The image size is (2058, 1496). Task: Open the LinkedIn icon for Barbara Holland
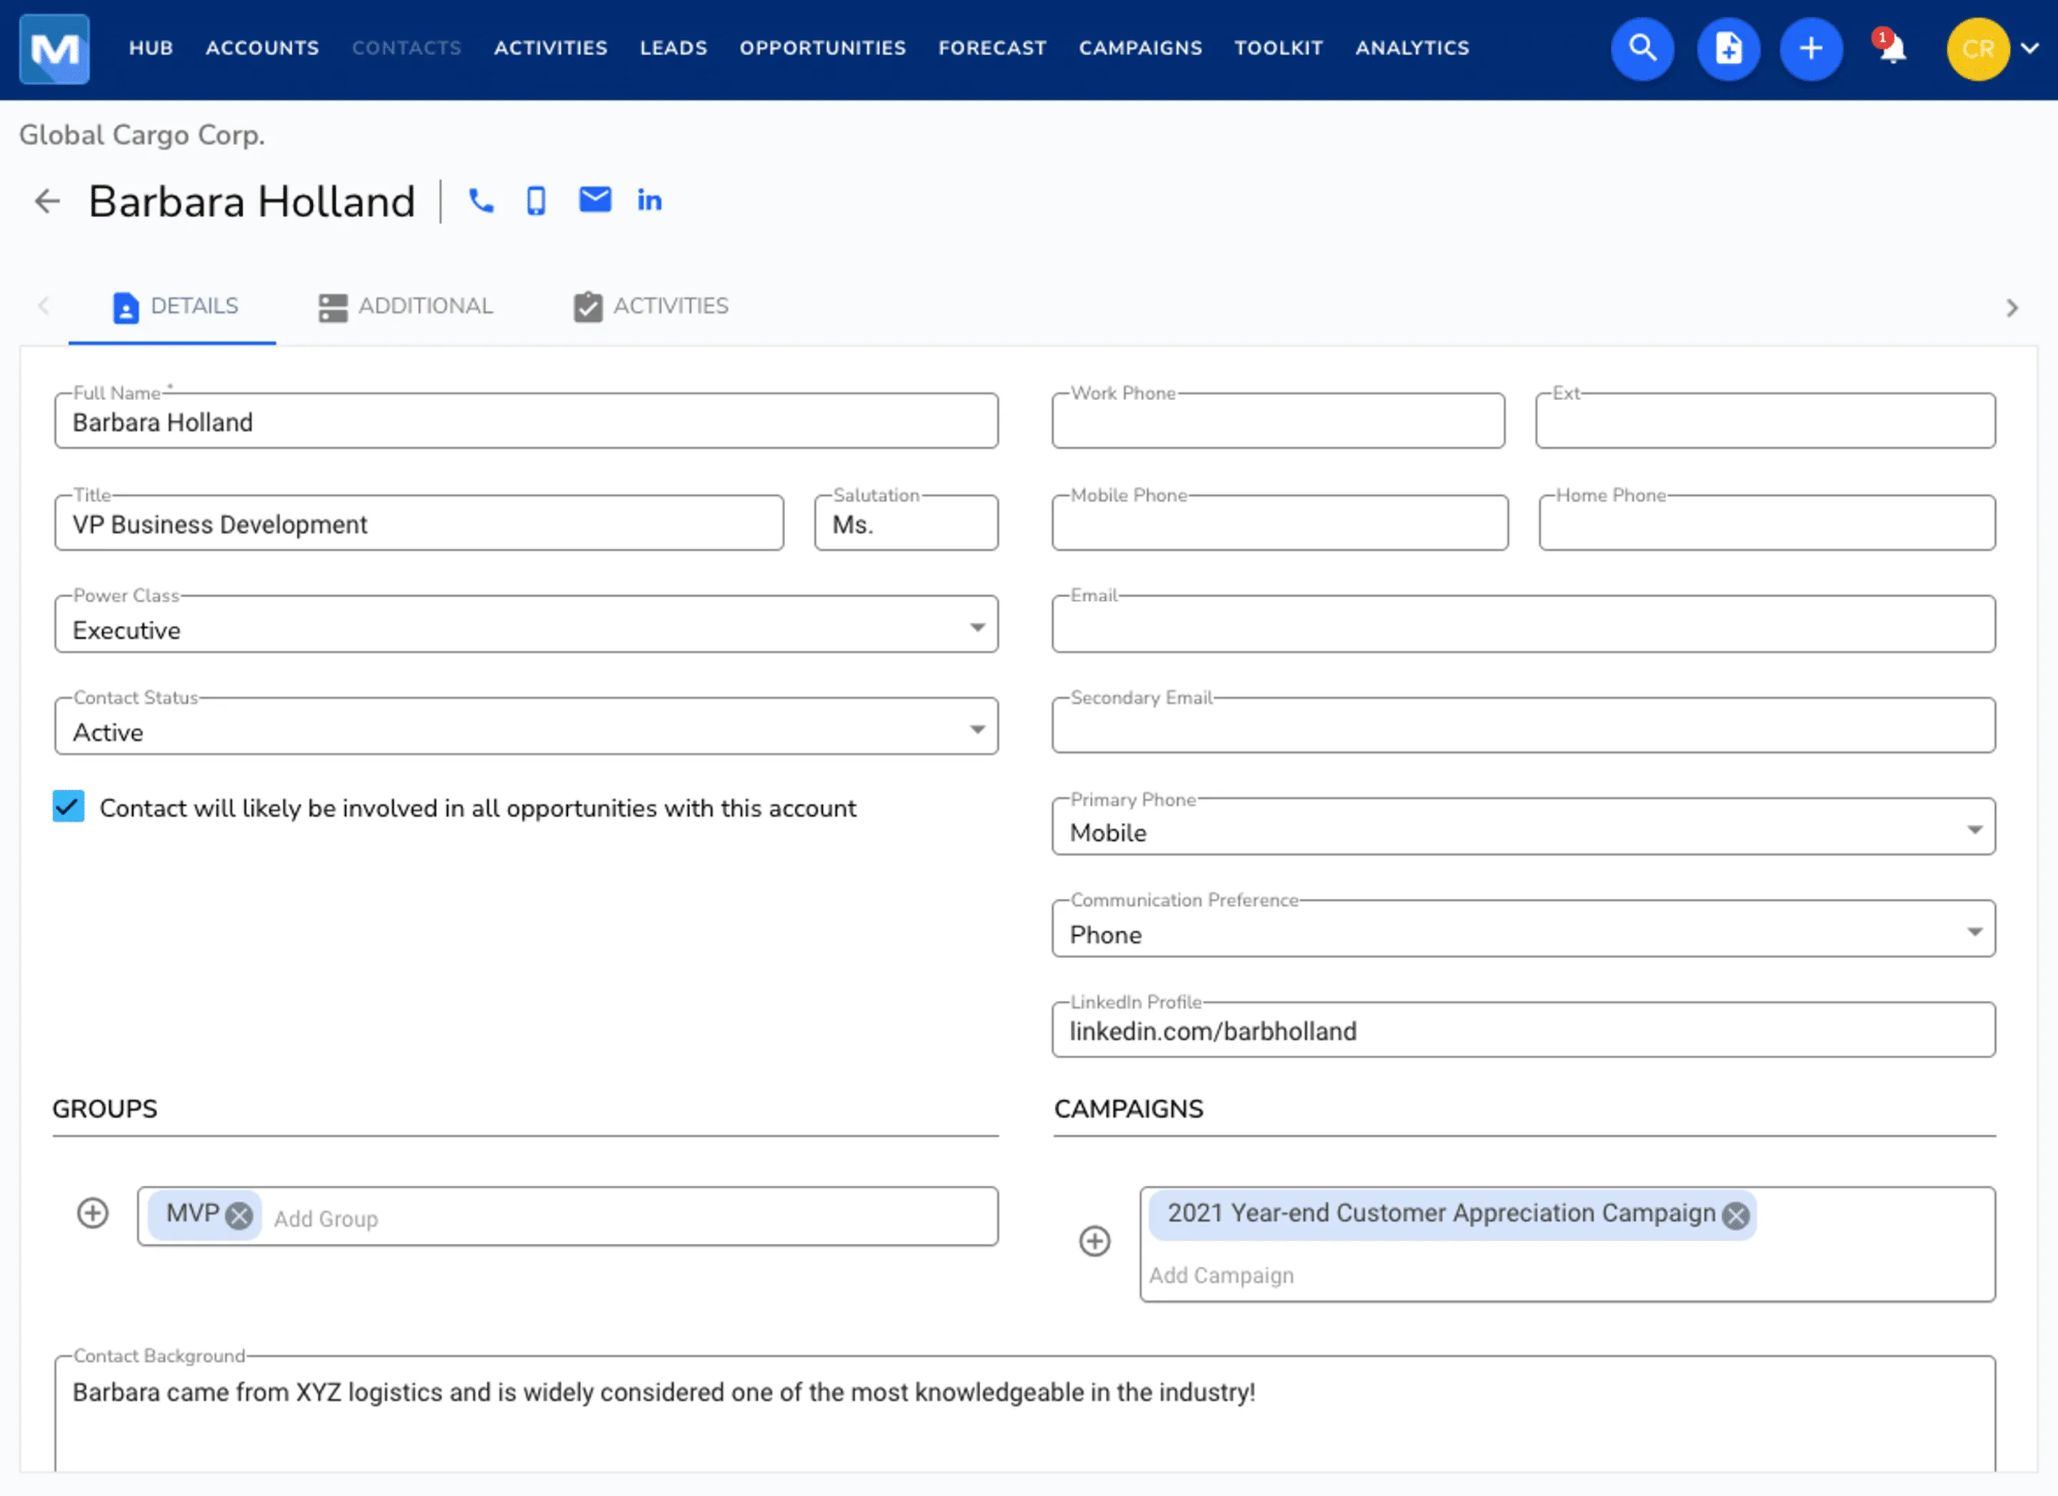(x=650, y=201)
